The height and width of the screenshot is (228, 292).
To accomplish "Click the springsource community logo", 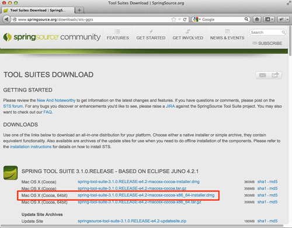I will [52, 37].
